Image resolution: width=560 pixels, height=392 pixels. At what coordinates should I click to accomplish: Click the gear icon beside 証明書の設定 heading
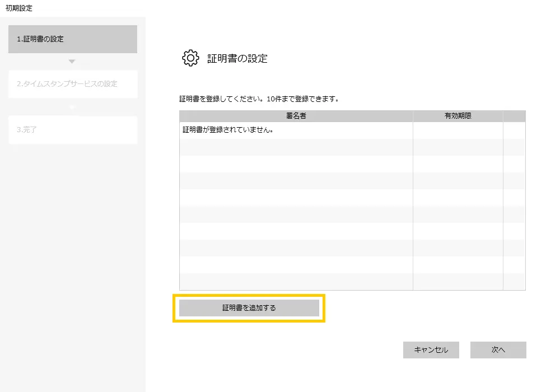(190, 58)
